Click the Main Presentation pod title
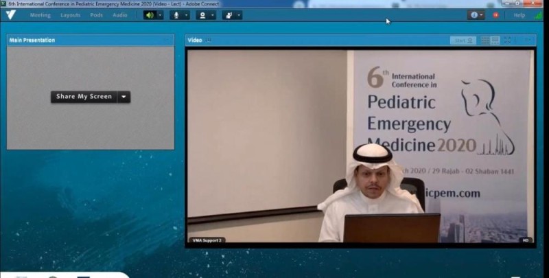The width and height of the screenshot is (549, 278). (32, 40)
